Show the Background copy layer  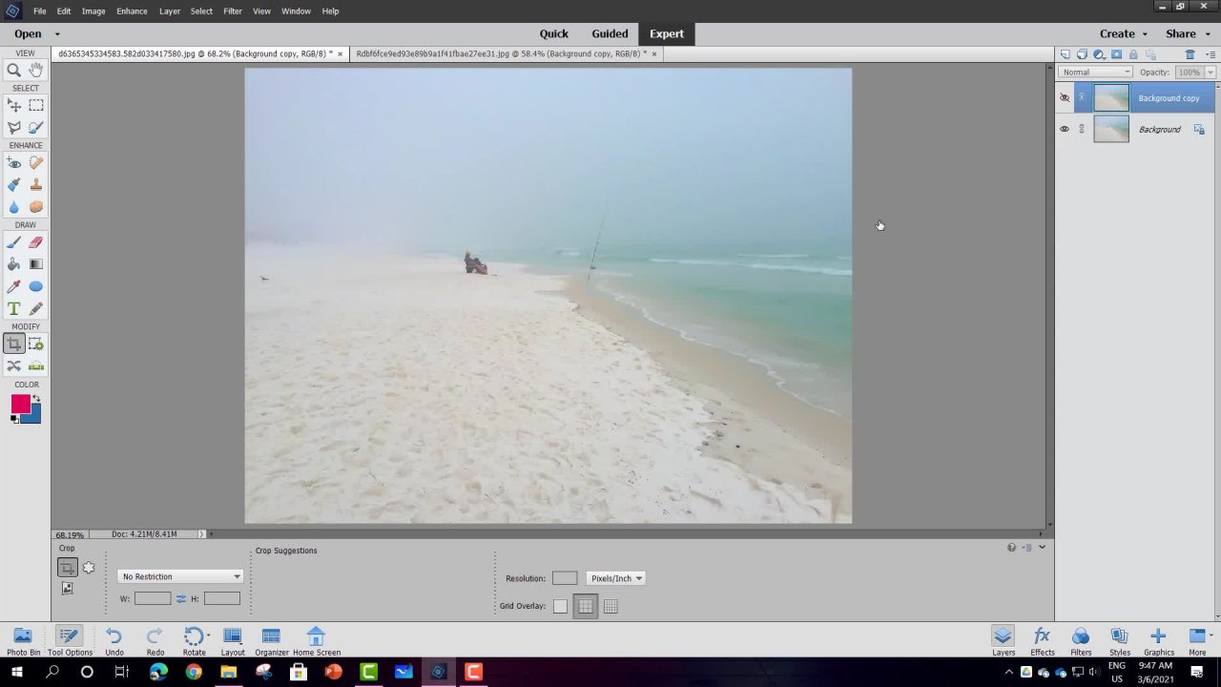point(1065,98)
